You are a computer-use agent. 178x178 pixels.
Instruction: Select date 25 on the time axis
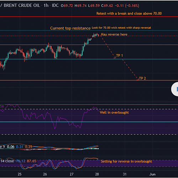[x=20, y=174]
